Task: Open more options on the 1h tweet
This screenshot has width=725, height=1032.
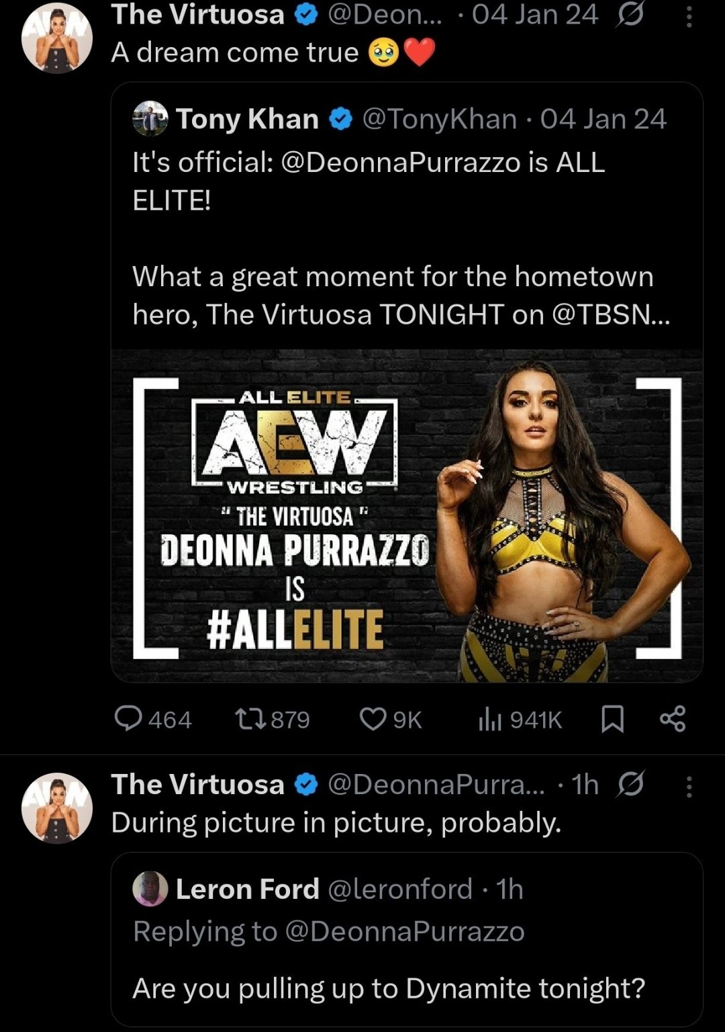Action: (689, 785)
